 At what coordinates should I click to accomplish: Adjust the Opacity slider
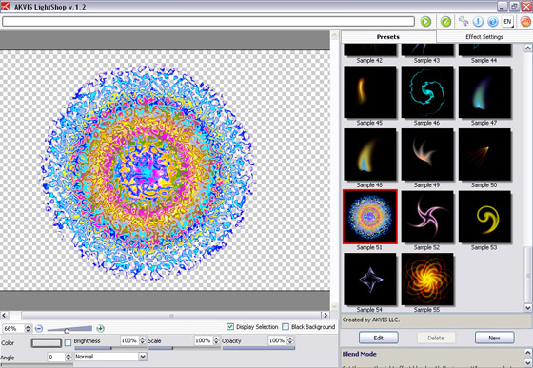point(258,348)
